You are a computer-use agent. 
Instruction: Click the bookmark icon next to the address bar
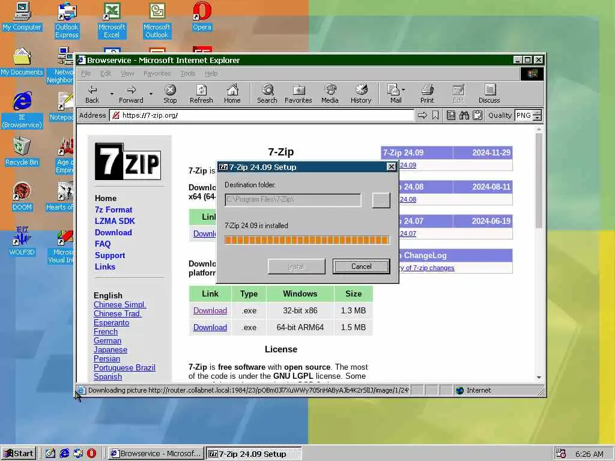435,115
